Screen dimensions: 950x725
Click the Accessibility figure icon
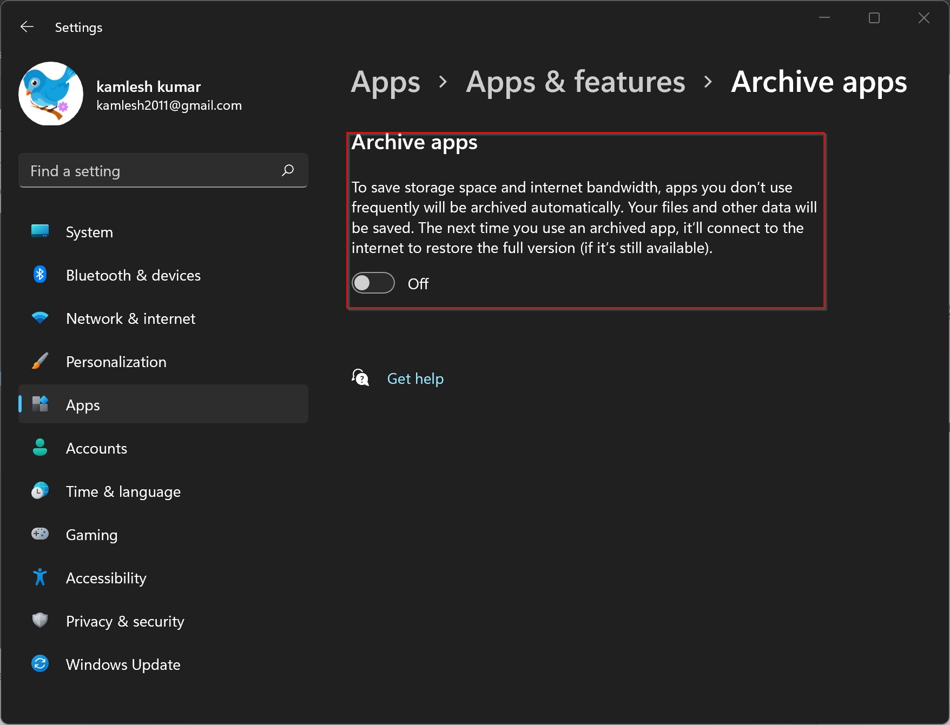[x=40, y=577]
